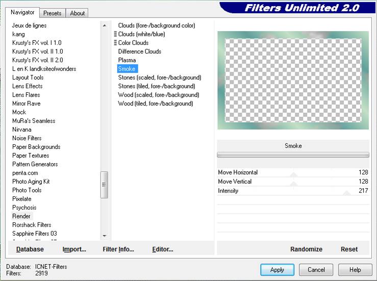Image resolution: width=377 pixels, height=281 pixels.
Task: Open Help for Filters Unlimited
Action: tap(355, 270)
